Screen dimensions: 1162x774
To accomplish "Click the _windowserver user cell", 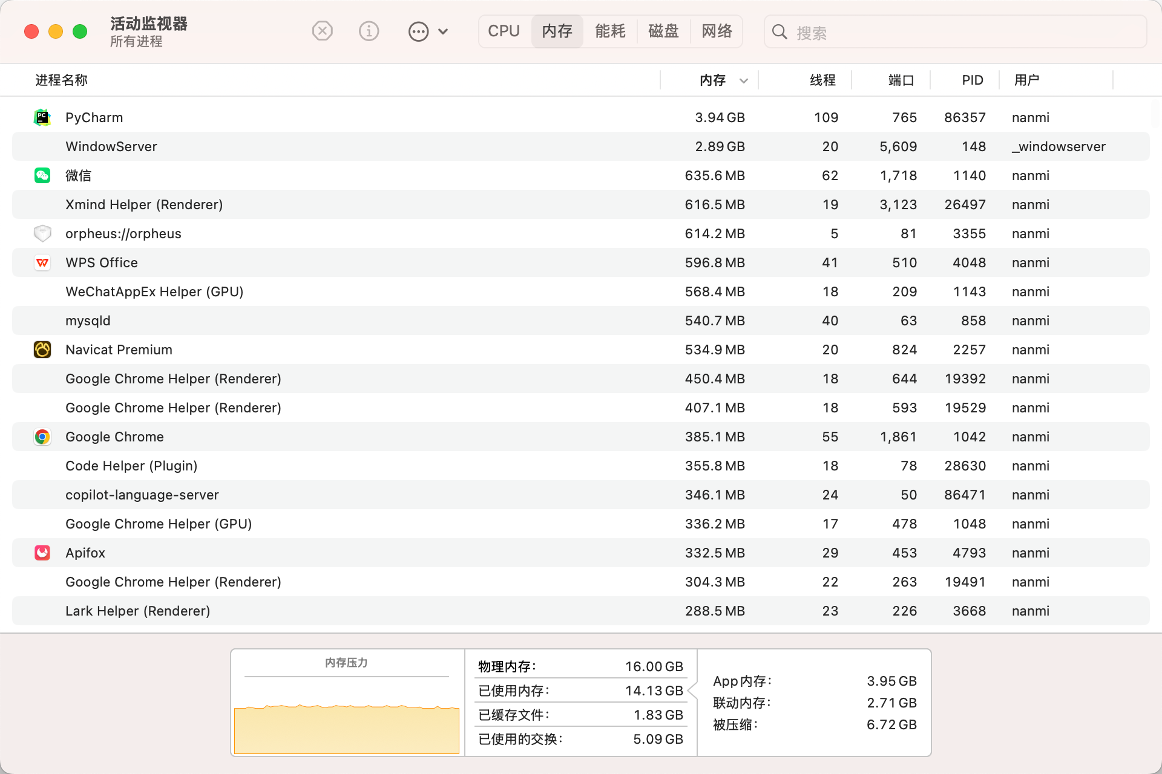I will coord(1059,146).
